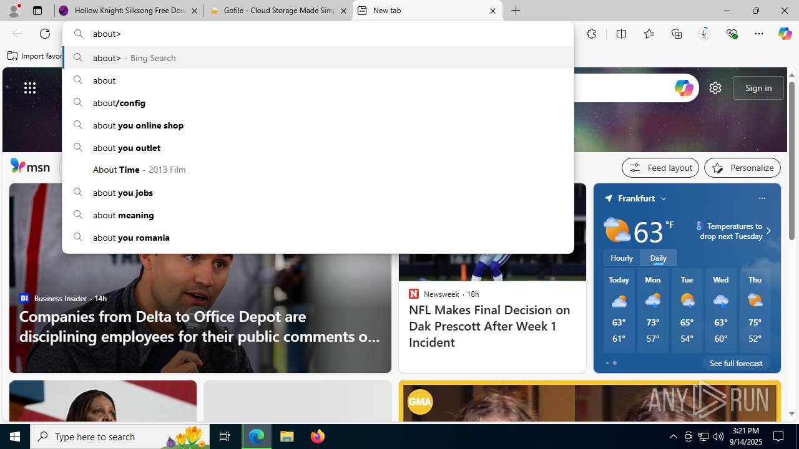799x449 pixels.
Task: Open the Downloads icon
Action: (704, 34)
